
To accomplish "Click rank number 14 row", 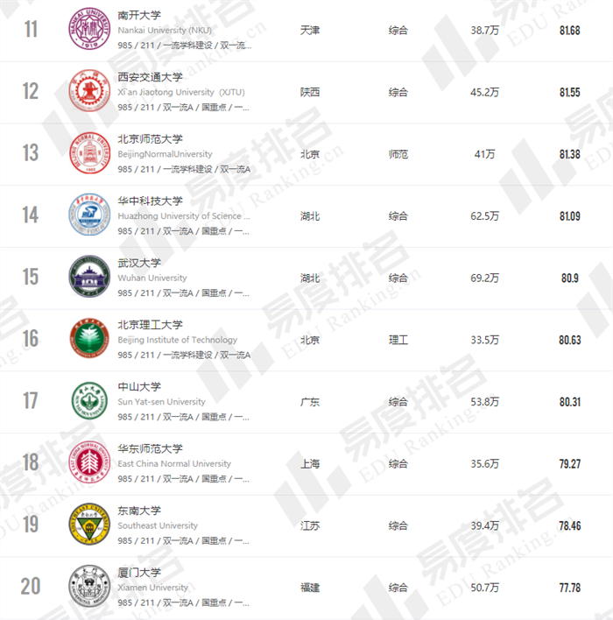I will 31,216.
